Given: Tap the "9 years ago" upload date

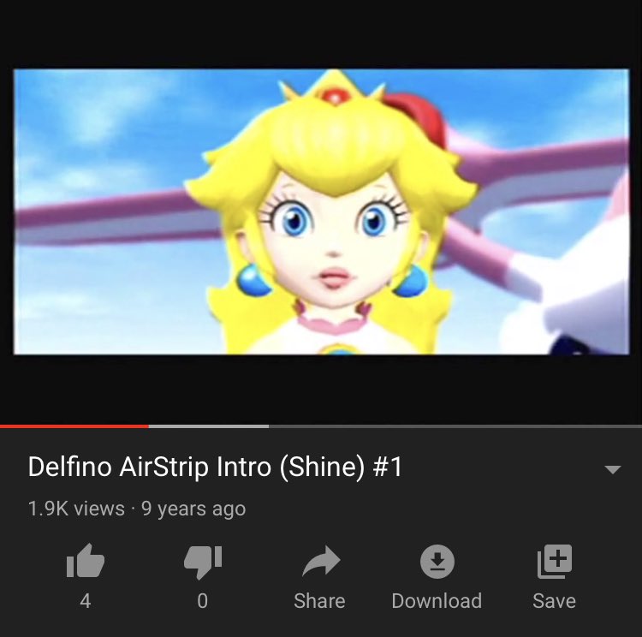Looking at the screenshot, I should pyautogui.click(x=193, y=509).
